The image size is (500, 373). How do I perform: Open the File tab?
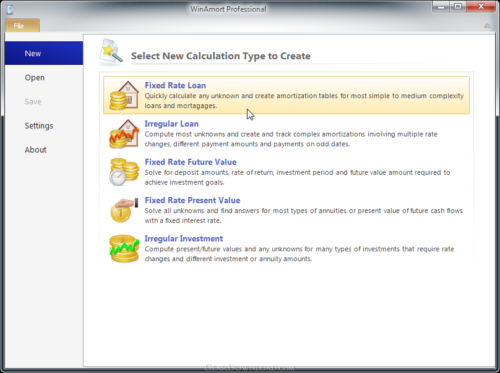pos(22,26)
